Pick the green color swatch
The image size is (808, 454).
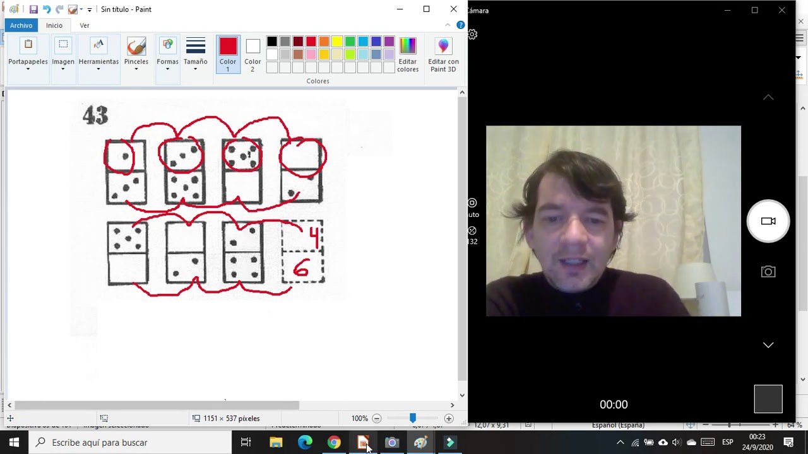[x=350, y=42]
